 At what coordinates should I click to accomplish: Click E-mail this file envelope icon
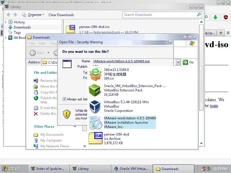pyautogui.click(x=36, y=108)
